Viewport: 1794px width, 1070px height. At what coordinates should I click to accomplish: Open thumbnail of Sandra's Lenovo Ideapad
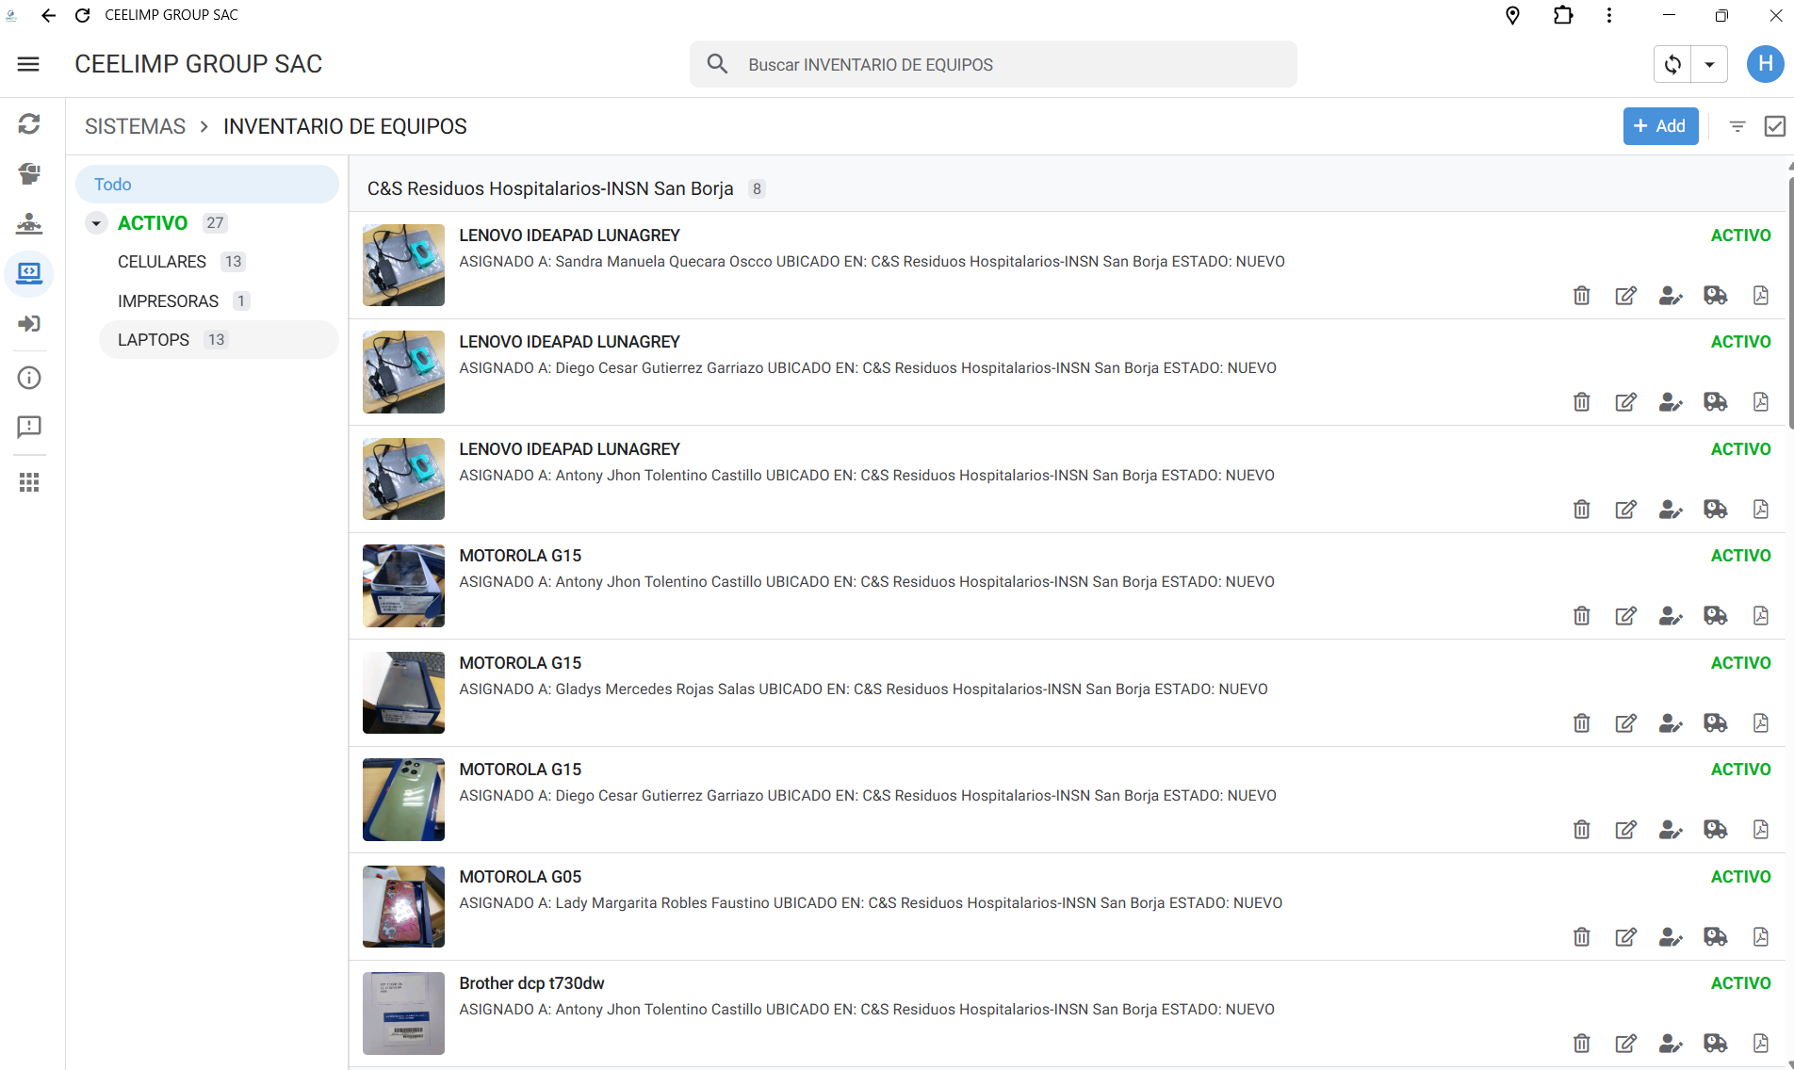[403, 265]
